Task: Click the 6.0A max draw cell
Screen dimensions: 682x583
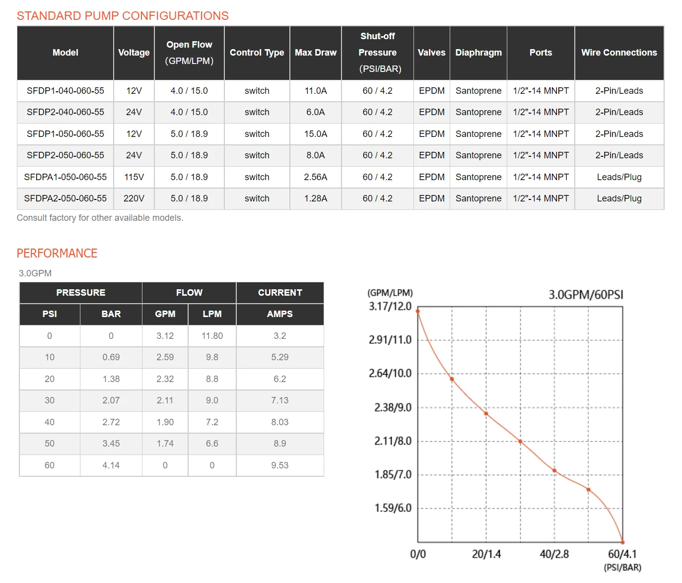Action: point(316,112)
